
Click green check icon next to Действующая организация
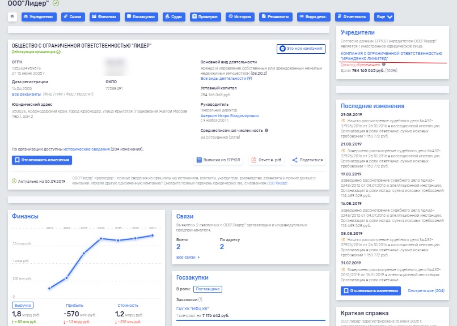(x=58, y=52)
